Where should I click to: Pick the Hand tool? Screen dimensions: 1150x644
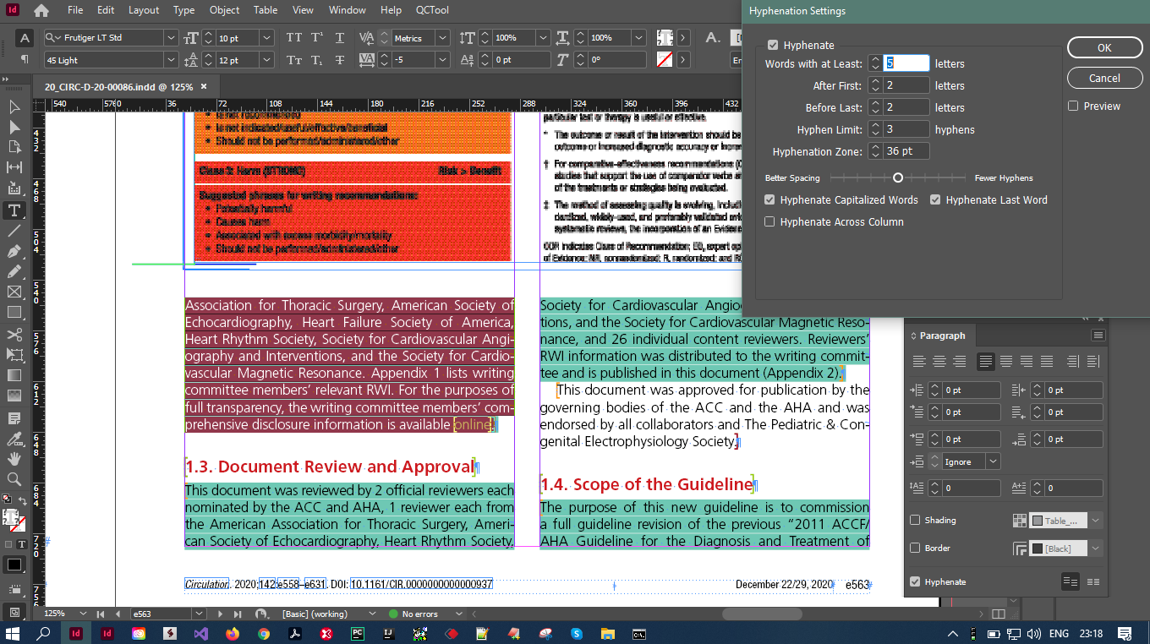(x=14, y=459)
